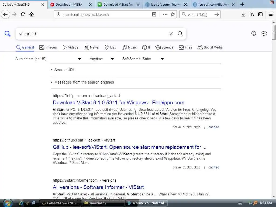Open the Library toolbar icon
Screen dimensions: 276x207
tap(252, 15)
